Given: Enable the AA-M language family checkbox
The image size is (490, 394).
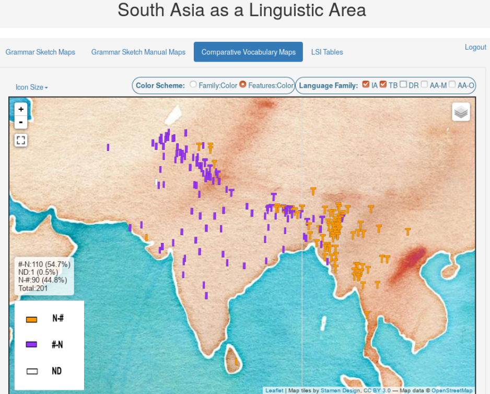Looking at the screenshot, I should [424, 85].
